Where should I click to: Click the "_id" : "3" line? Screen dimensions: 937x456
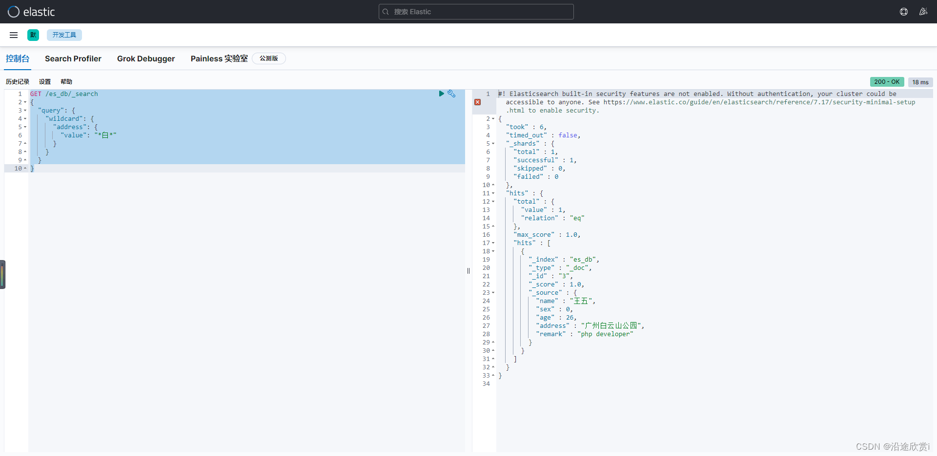click(550, 276)
